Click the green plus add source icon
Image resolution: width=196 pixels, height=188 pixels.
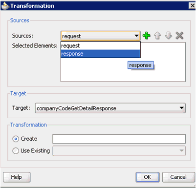[146, 36]
